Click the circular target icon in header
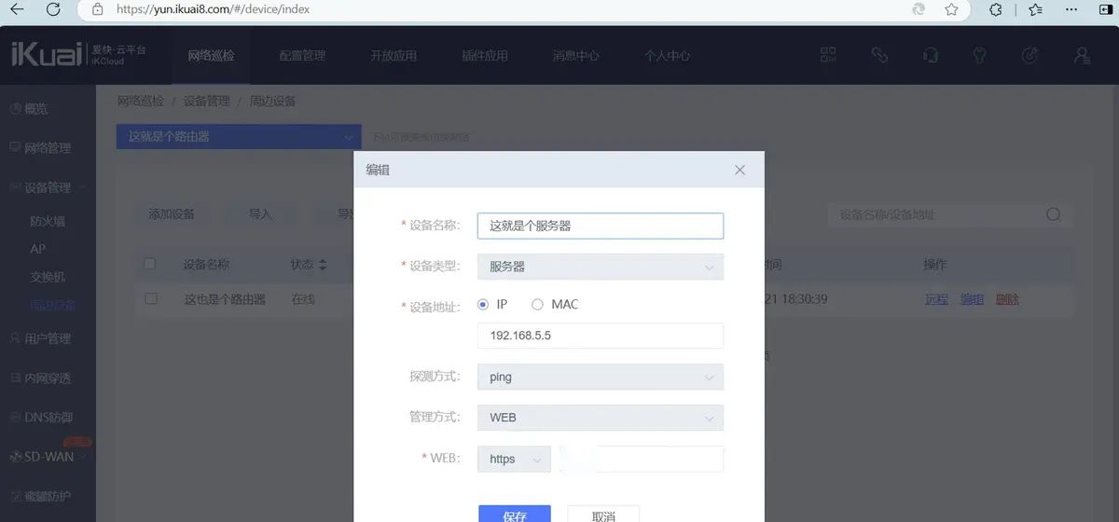The height and width of the screenshot is (522, 1119). [1030, 55]
